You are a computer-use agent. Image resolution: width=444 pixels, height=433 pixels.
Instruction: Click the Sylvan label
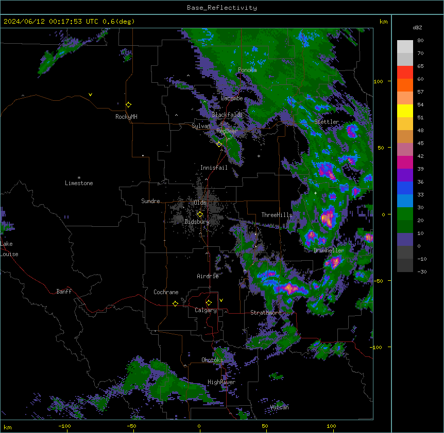pos(201,126)
